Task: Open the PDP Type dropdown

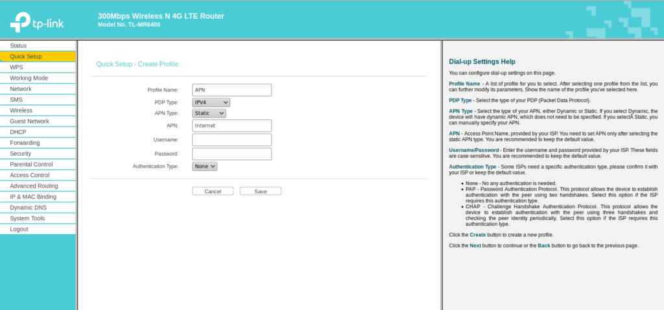Action: click(211, 102)
